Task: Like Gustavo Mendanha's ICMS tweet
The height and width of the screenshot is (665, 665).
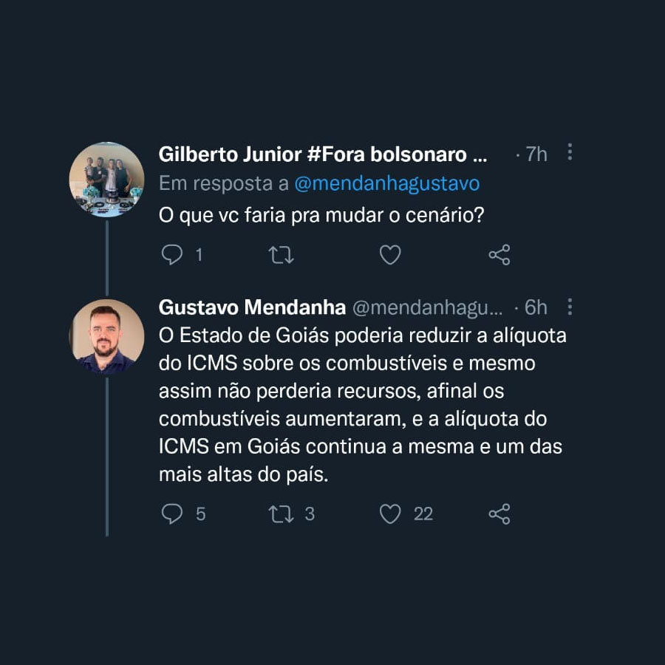Action: (390, 514)
